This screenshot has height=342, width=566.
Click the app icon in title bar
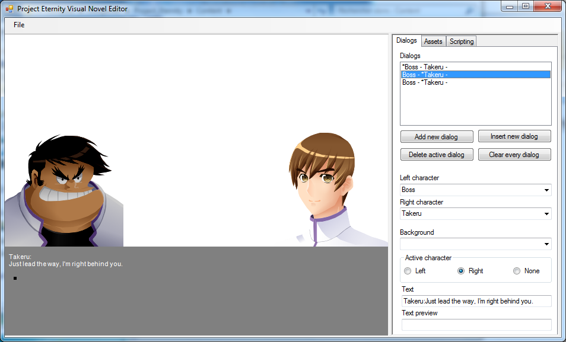click(x=9, y=9)
